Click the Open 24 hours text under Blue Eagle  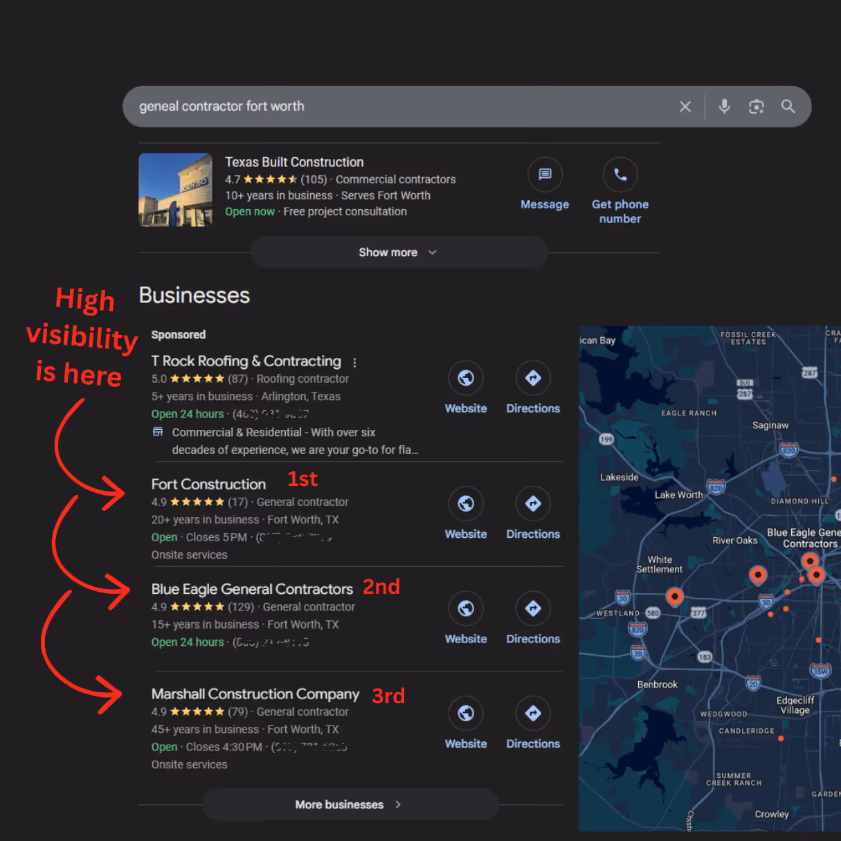(x=188, y=642)
